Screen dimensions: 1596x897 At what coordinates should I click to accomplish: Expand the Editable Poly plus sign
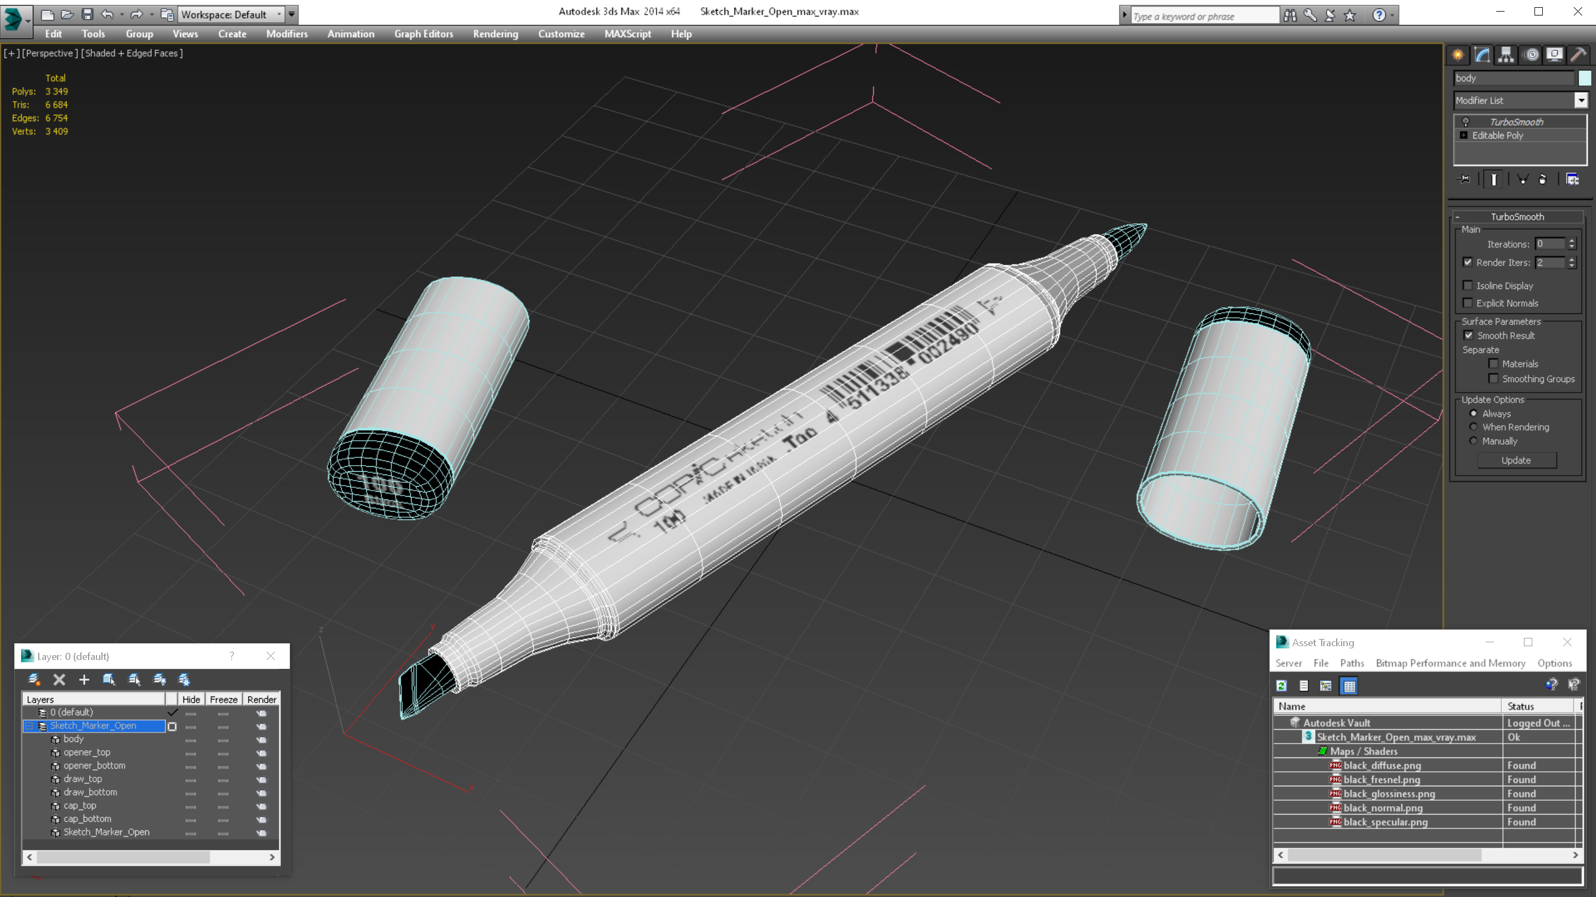pyautogui.click(x=1464, y=135)
